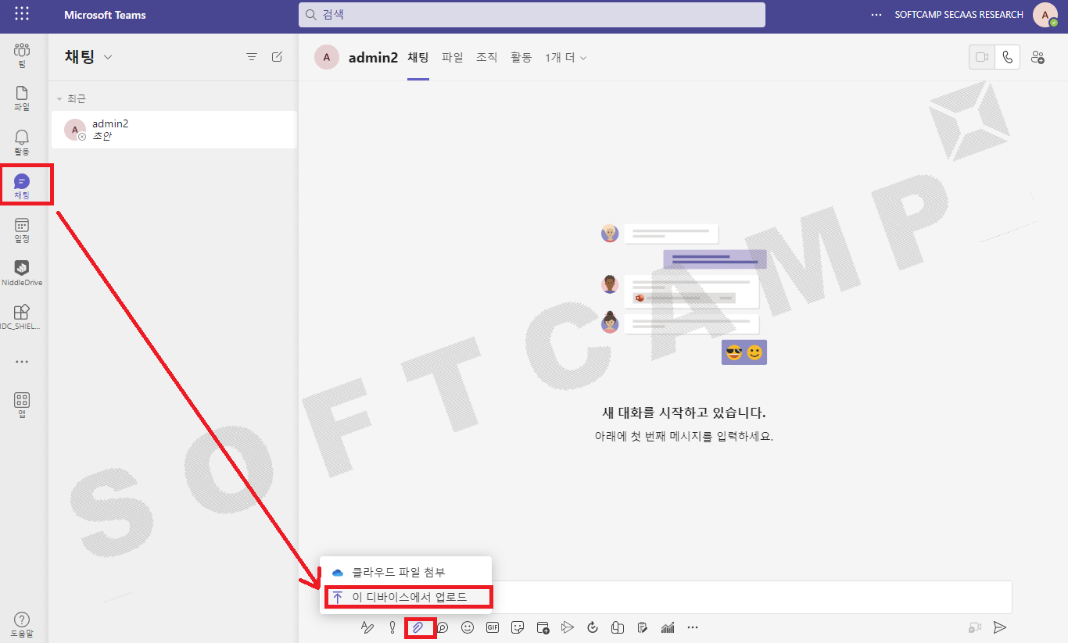Switch to the 채팅 tab
Viewport: 1068px width, 643px height.
click(418, 57)
